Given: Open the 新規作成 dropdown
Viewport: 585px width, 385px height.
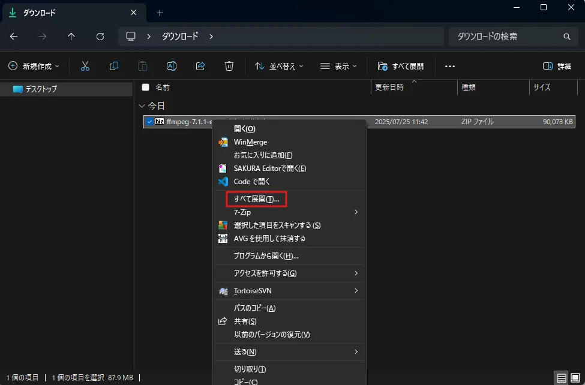Looking at the screenshot, I should (x=34, y=66).
